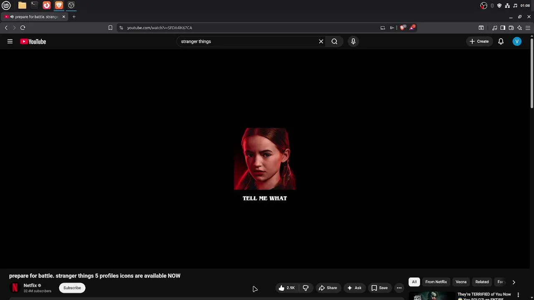Open the account avatar menu

click(517, 41)
